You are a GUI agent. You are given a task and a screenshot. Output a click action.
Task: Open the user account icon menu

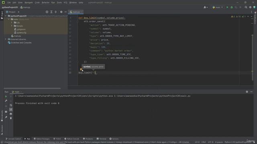[206, 7]
